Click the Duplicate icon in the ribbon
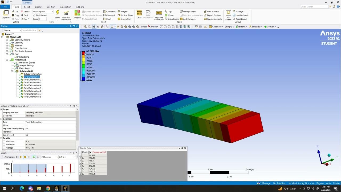The image size is (341, 192). click(x=6, y=13)
